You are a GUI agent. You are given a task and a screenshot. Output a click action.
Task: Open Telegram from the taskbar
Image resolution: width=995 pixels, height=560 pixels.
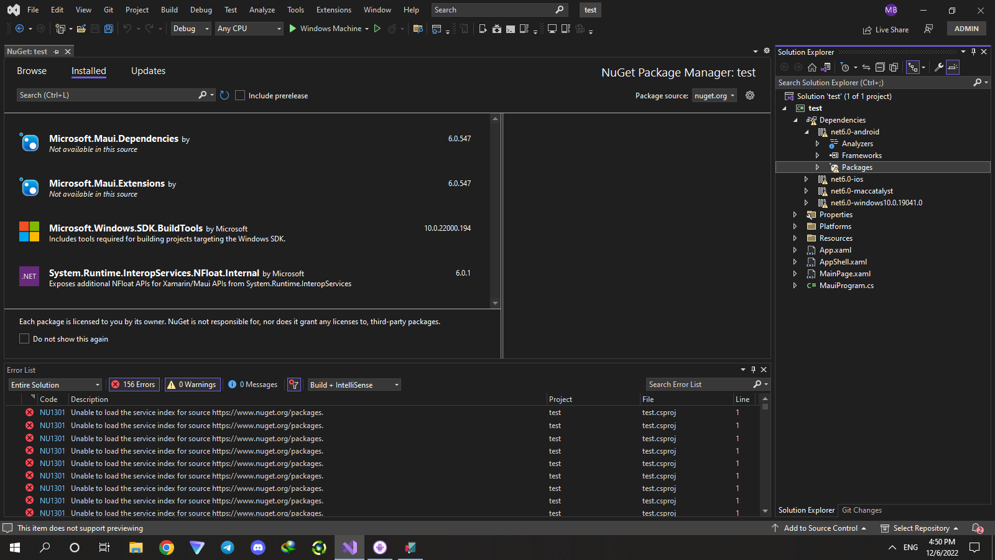coord(228,548)
